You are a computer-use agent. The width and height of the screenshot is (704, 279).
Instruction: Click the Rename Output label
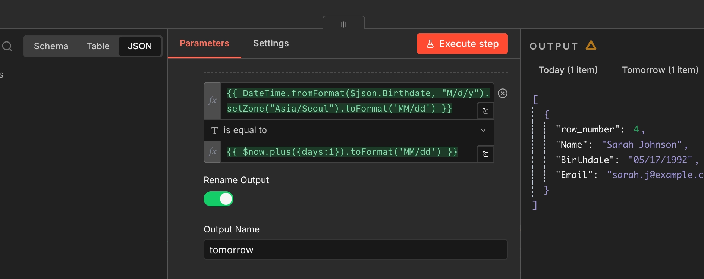coord(236,180)
